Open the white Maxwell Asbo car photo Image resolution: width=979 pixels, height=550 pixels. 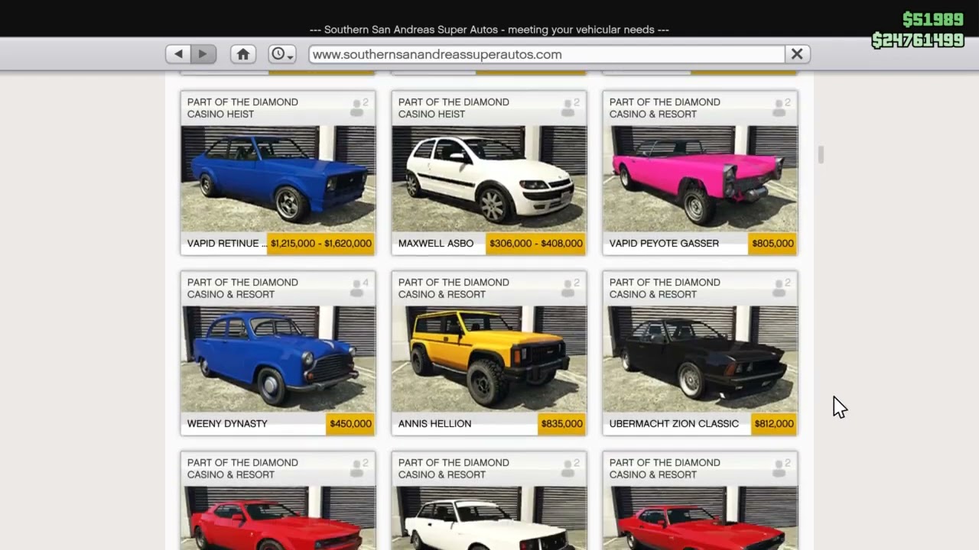[489, 179]
